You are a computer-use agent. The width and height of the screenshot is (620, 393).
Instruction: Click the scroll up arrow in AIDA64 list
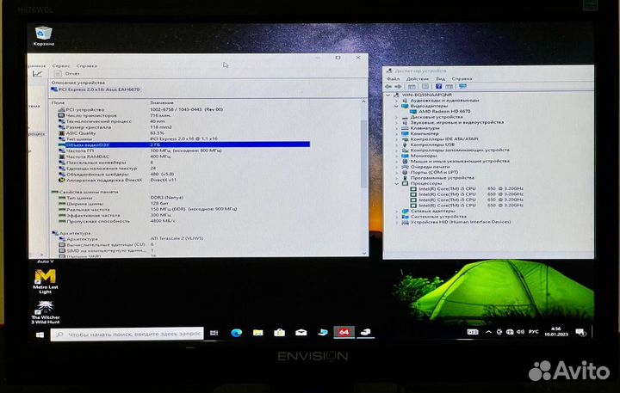(x=363, y=101)
